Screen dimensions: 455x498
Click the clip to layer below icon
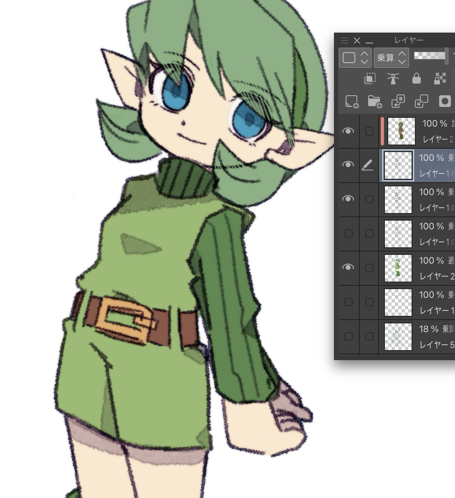click(370, 79)
